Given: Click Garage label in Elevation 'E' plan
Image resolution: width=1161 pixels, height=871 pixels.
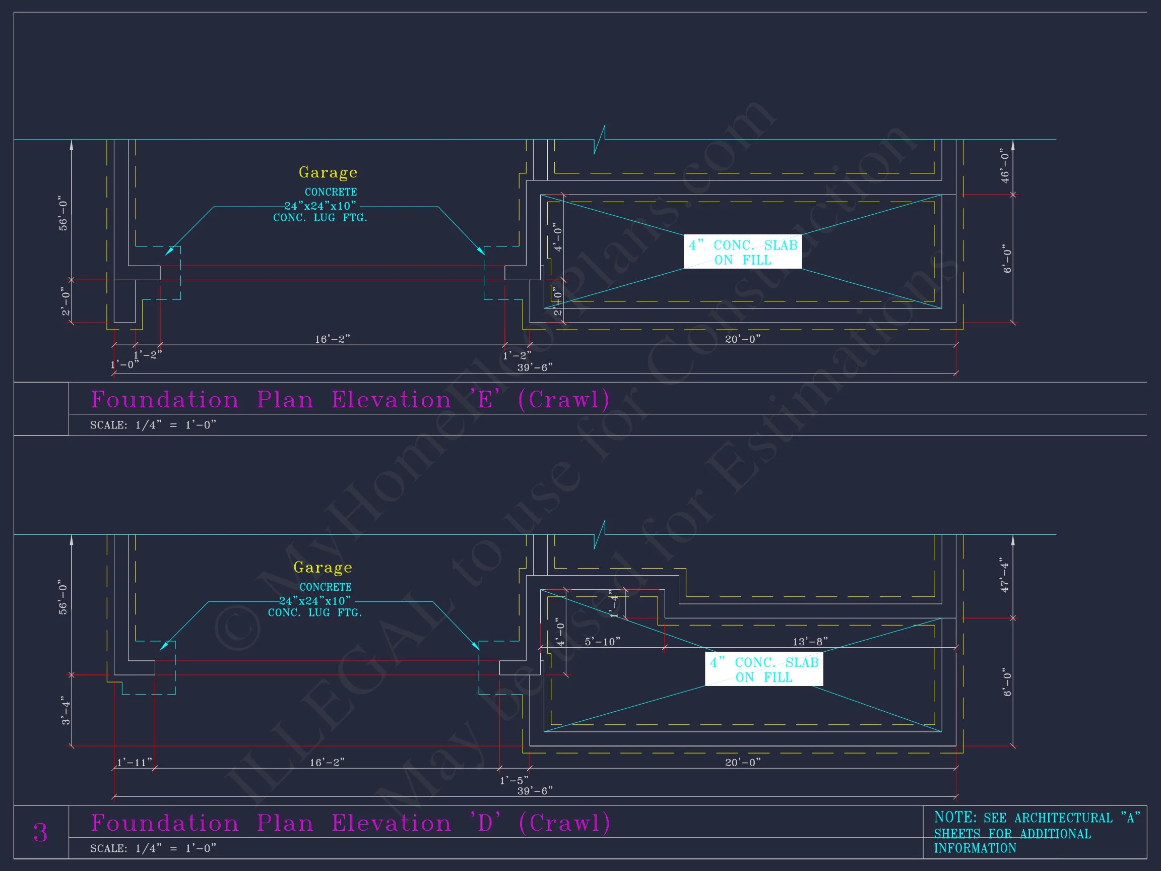Looking at the screenshot, I should [x=328, y=172].
